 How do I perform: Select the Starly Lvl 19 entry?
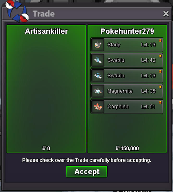[x=127, y=45]
